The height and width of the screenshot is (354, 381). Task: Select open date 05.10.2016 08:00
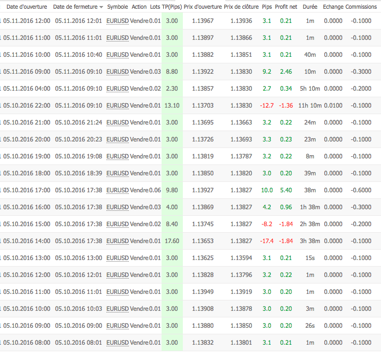pyautogui.click(x=27, y=343)
